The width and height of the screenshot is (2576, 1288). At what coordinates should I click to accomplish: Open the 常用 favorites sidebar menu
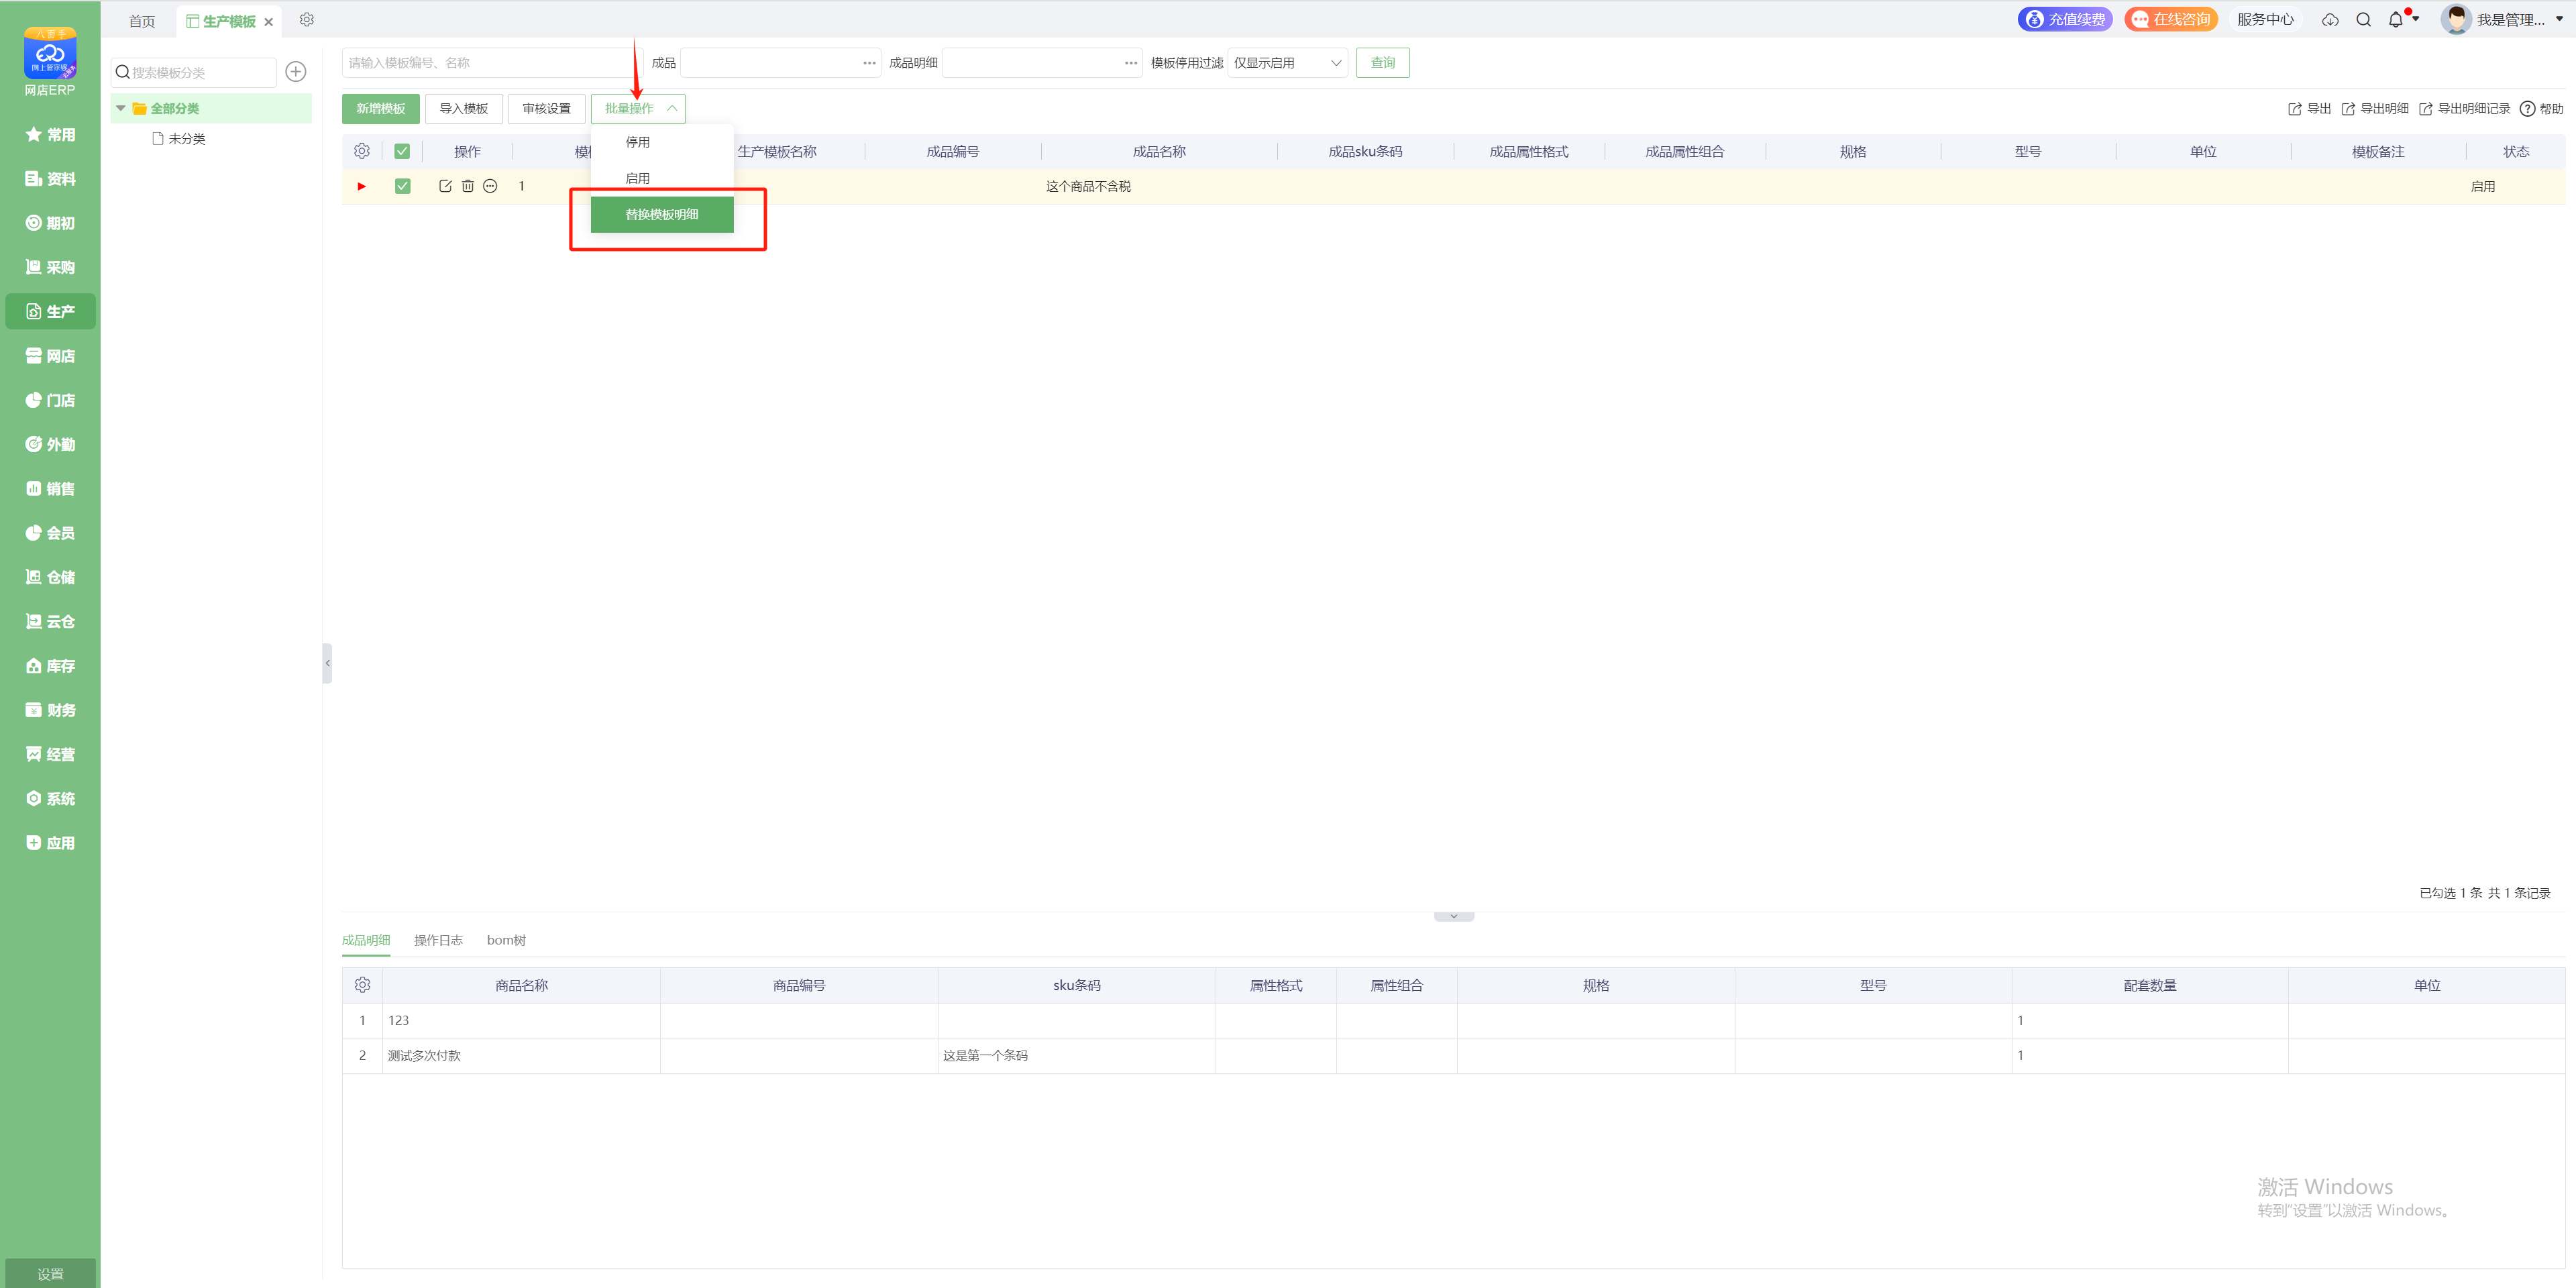pyautogui.click(x=50, y=135)
